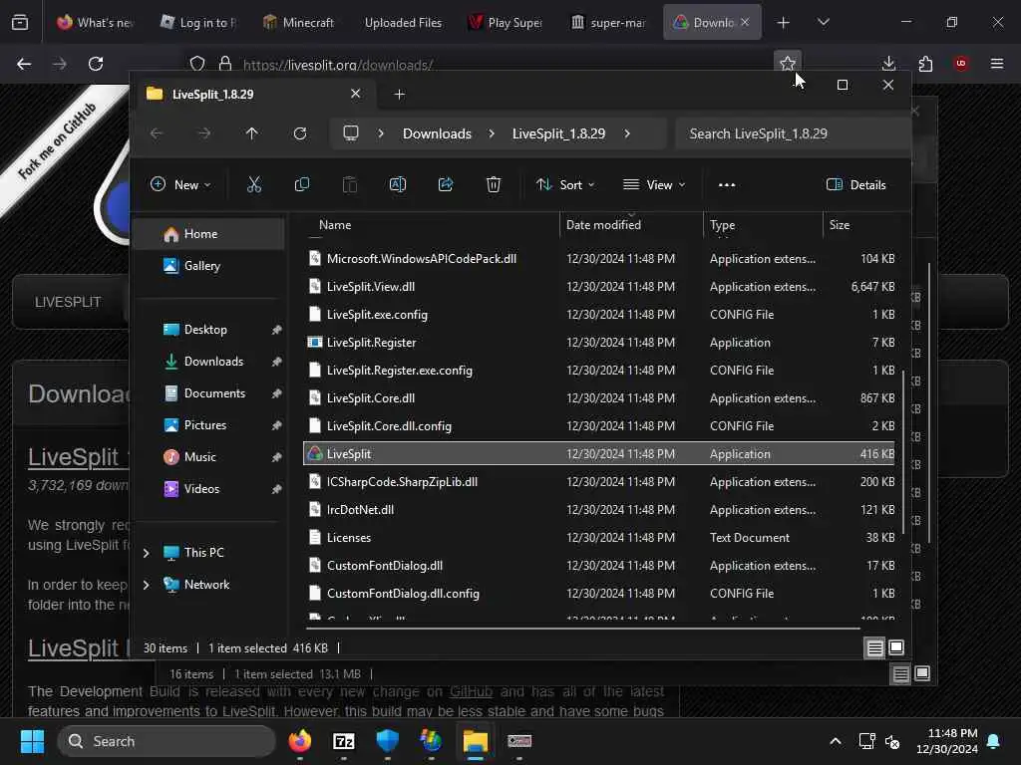This screenshot has width=1021, height=765.
Task: Select the Home item in navigation pane
Action: click(x=208, y=234)
